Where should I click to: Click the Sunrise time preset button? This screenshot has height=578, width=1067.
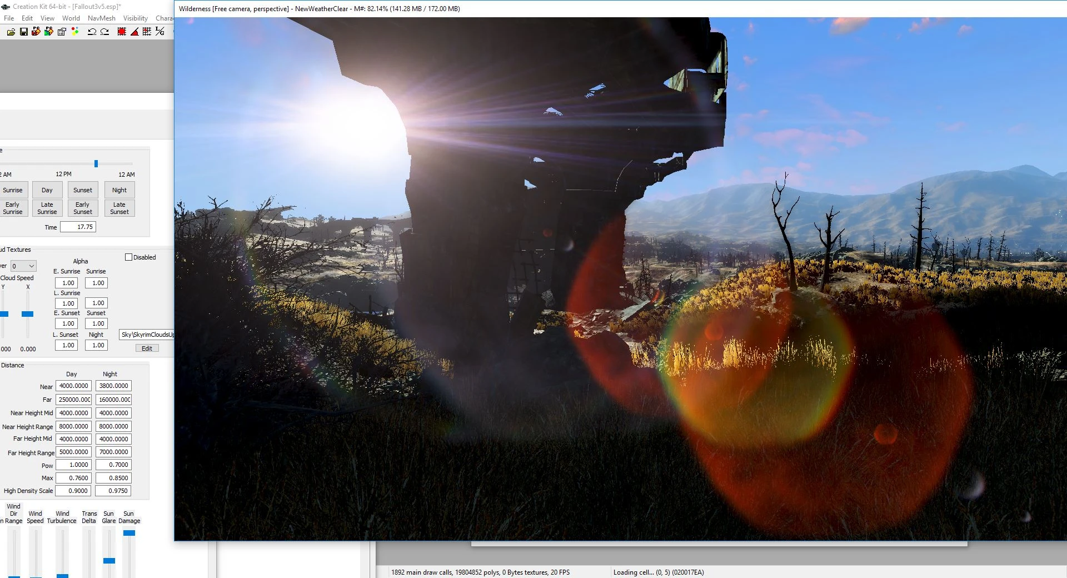tap(13, 190)
